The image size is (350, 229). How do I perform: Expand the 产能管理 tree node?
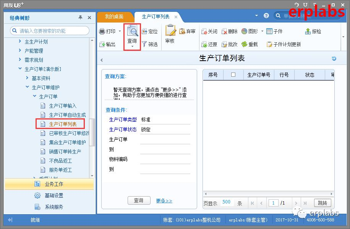click(20, 50)
